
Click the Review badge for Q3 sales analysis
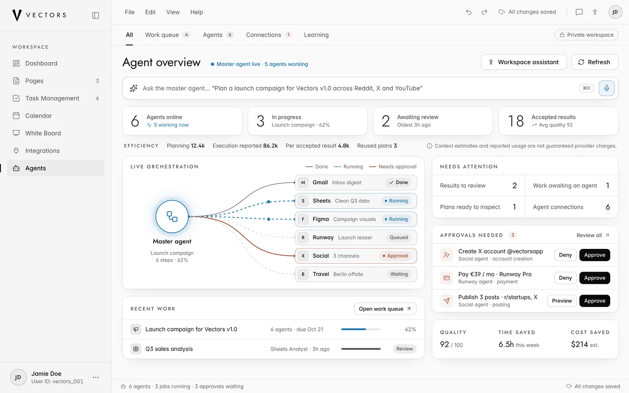coord(404,349)
